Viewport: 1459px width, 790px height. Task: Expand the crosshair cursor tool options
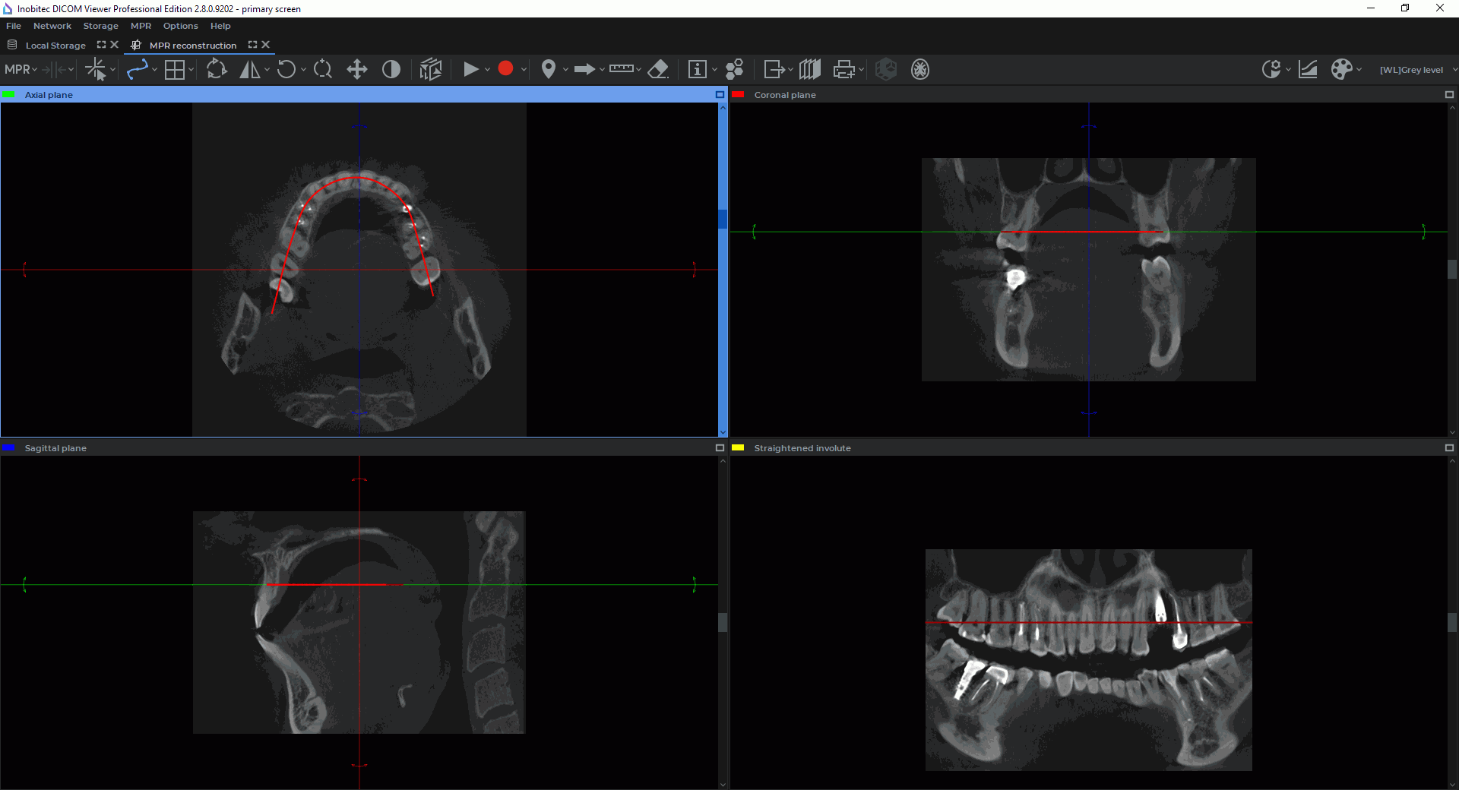(112, 70)
